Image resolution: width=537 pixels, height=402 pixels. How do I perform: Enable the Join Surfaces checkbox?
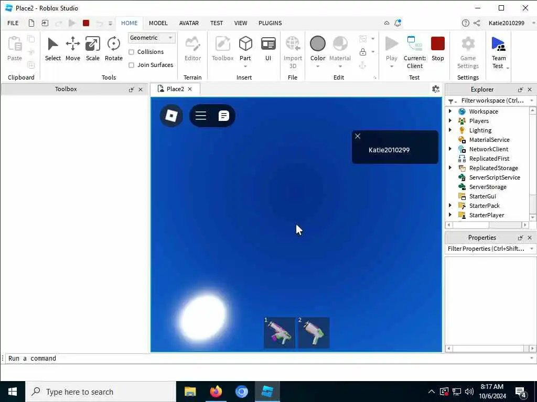[131, 65]
